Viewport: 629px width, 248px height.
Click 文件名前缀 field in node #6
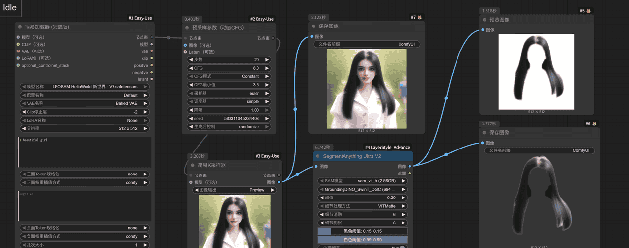pyautogui.click(x=539, y=150)
